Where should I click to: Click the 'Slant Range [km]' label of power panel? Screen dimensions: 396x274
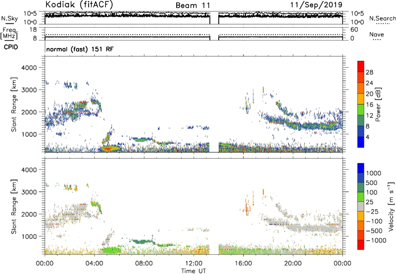tap(14, 104)
